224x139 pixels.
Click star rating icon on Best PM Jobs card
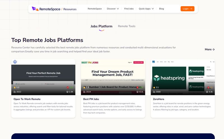point(84,87)
